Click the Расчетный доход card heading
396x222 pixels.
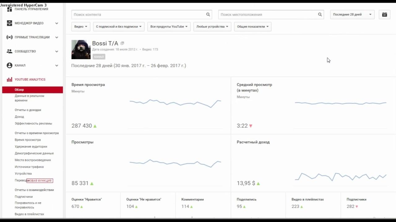tap(253, 142)
